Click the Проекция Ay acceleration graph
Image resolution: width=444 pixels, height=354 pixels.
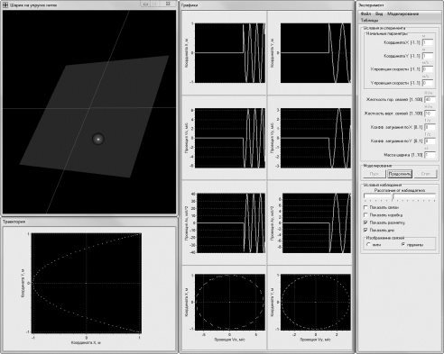(316, 222)
